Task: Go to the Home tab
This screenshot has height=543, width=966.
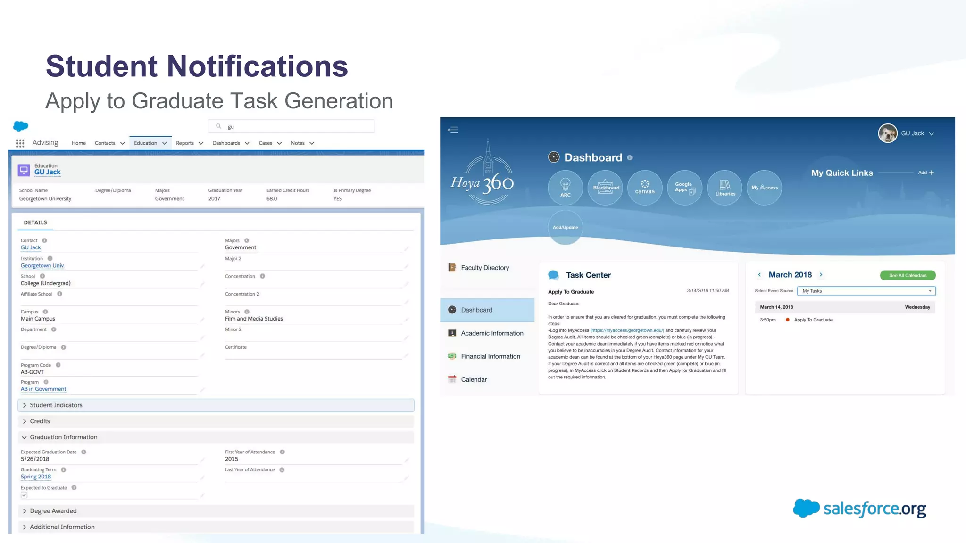Action: pyautogui.click(x=79, y=143)
